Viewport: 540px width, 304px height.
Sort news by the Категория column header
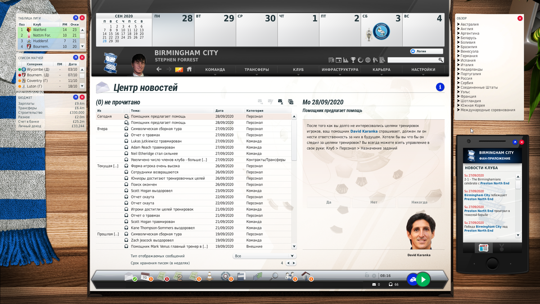tap(255, 110)
